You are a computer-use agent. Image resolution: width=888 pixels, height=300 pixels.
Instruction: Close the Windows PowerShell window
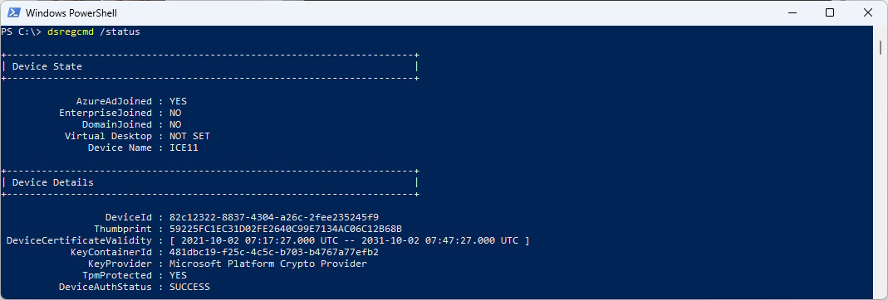tap(867, 12)
